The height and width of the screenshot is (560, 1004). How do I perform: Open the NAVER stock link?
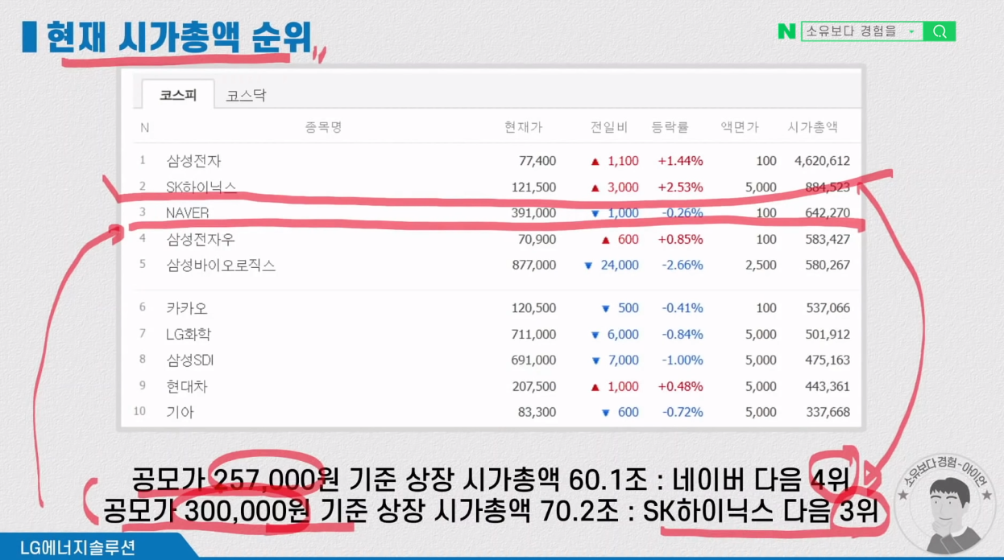pos(187,213)
